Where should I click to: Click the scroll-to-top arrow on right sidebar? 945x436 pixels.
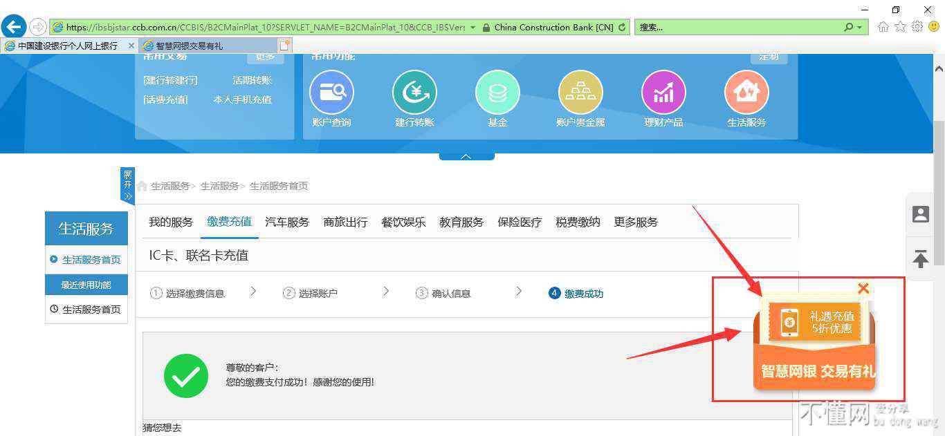(x=920, y=259)
